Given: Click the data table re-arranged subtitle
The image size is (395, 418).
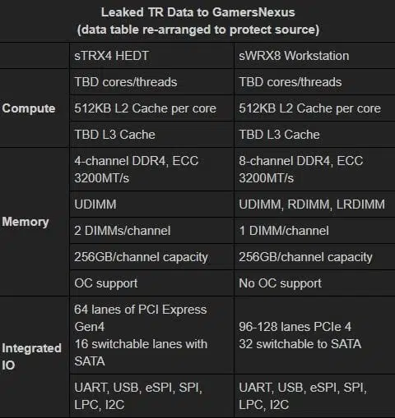Looking at the screenshot, I should point(198,30).
